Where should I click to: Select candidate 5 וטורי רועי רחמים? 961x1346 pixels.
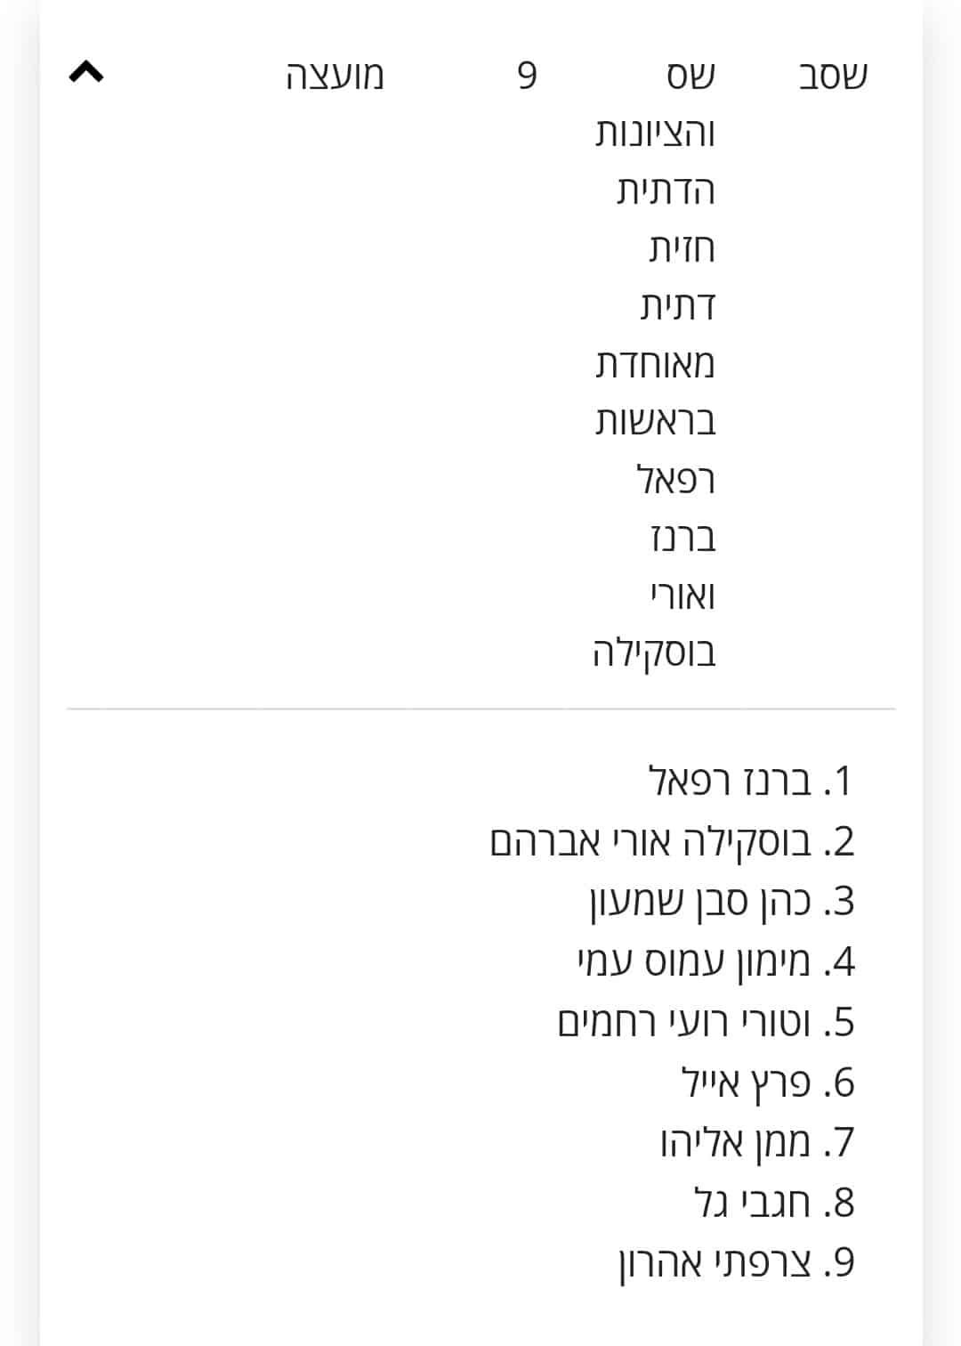707,1023
